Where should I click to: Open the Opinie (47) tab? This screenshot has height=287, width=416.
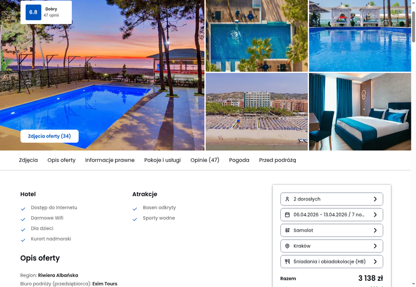point(205,160)
